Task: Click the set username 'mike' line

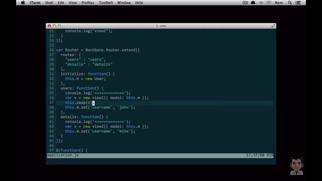Action: click(x=100, y=131)
